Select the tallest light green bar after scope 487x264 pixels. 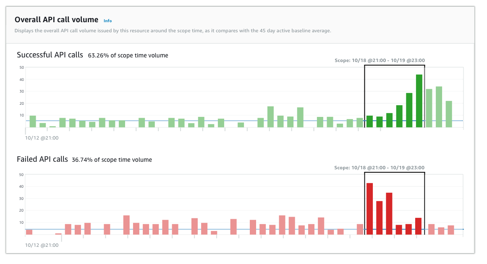tap(439, 107)
